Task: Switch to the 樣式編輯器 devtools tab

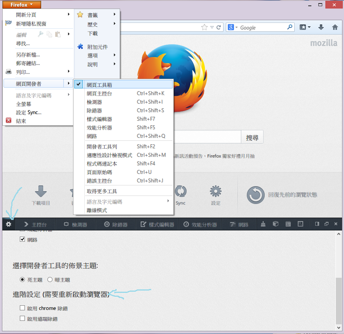Action: click(x=157, y=224)
